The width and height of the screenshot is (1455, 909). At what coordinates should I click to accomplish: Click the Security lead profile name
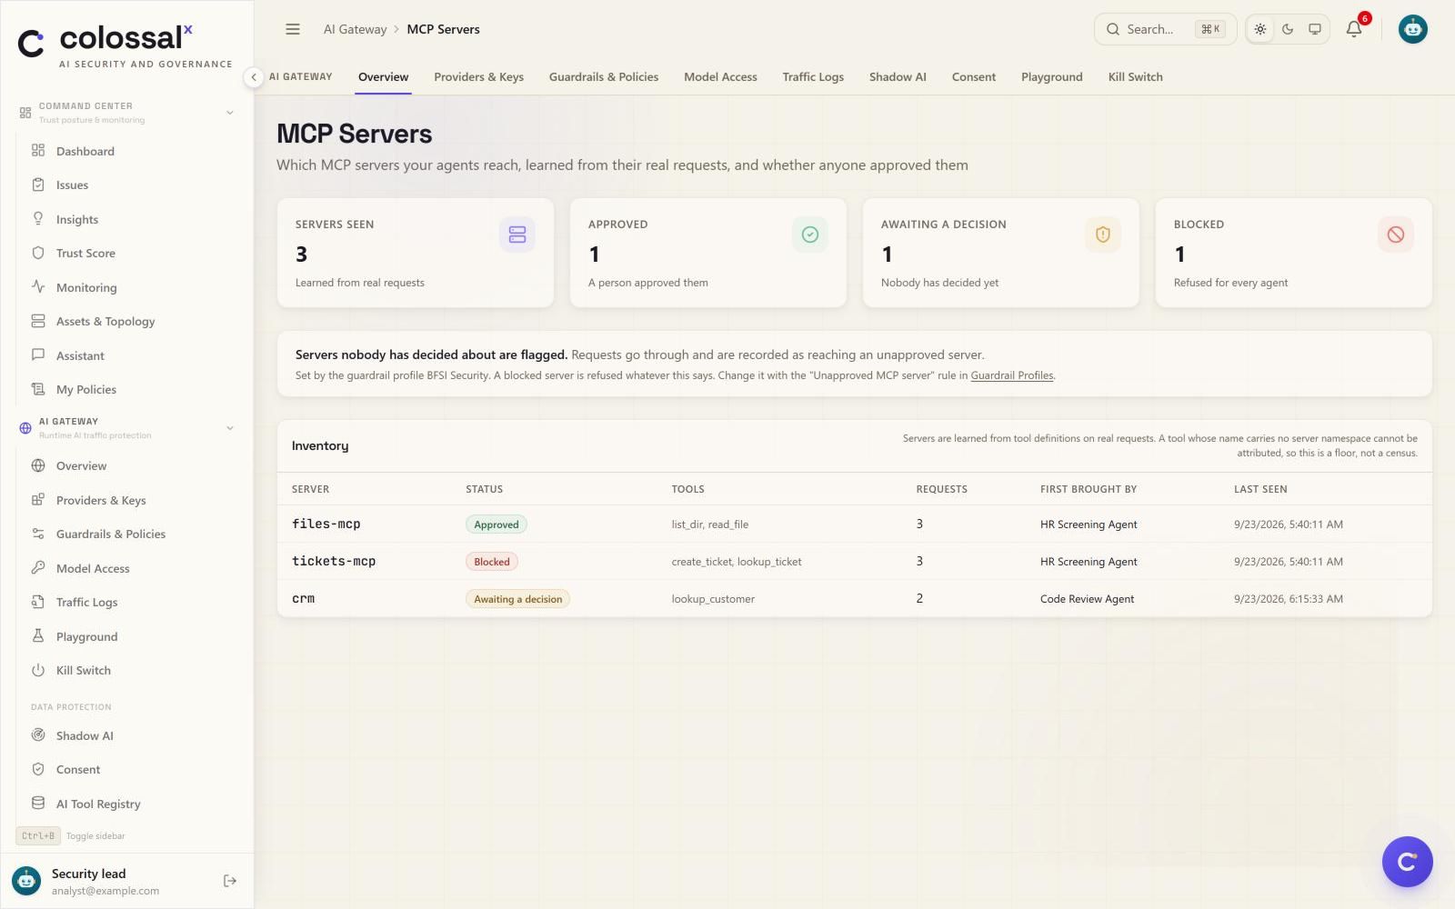pos(89,874)
